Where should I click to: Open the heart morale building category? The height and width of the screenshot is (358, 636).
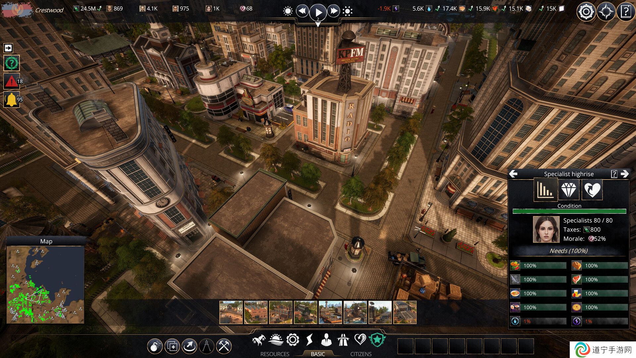(360, 340)
